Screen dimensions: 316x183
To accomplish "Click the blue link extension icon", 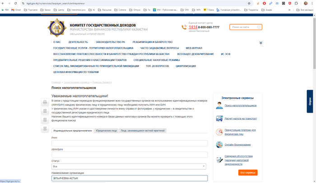I will coord(271,4).
